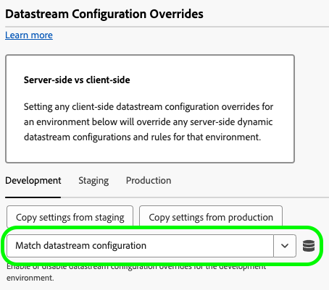Switch to the Staging tab
Viewport: 329px width, 290px height.
[x=93, y=181]
